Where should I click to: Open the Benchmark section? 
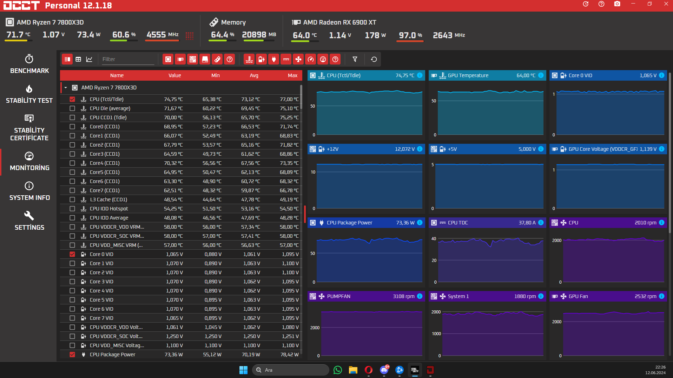click(29, 64)
